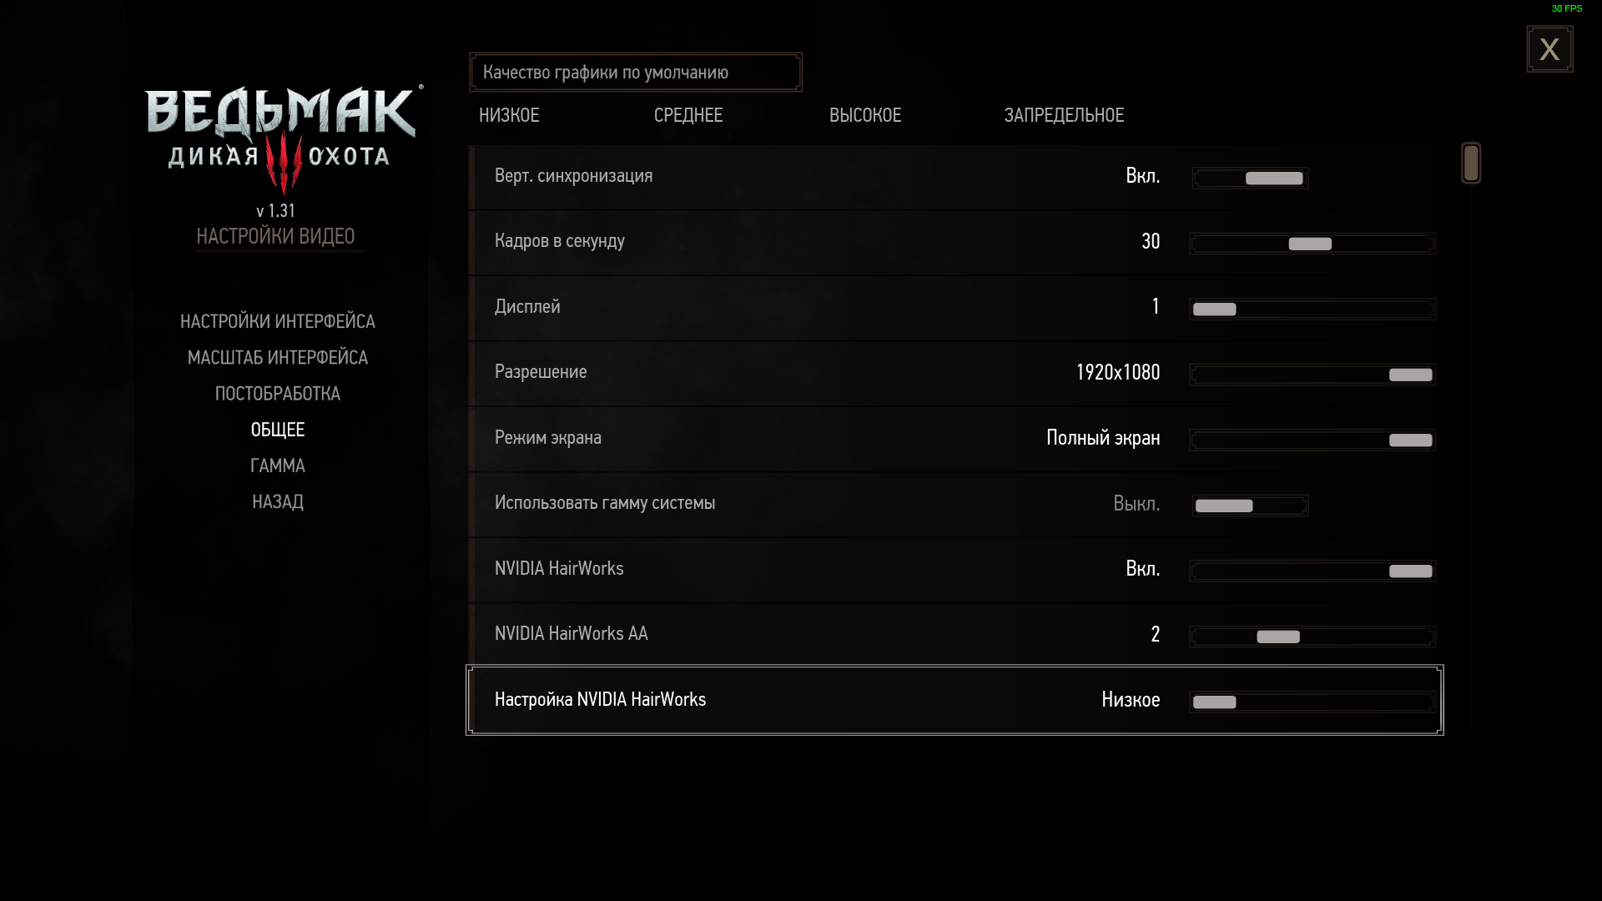Click the settings list scrollbar thumb

1471,163
